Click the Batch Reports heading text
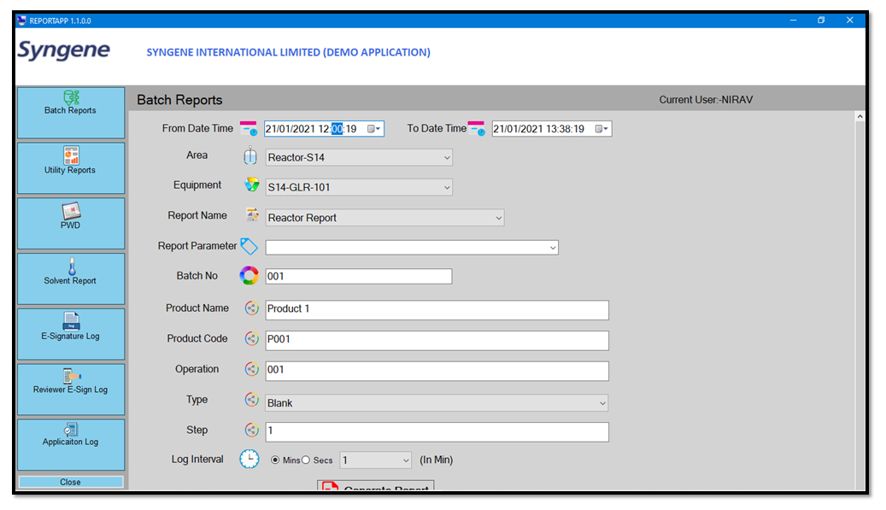 click(179, 100)
